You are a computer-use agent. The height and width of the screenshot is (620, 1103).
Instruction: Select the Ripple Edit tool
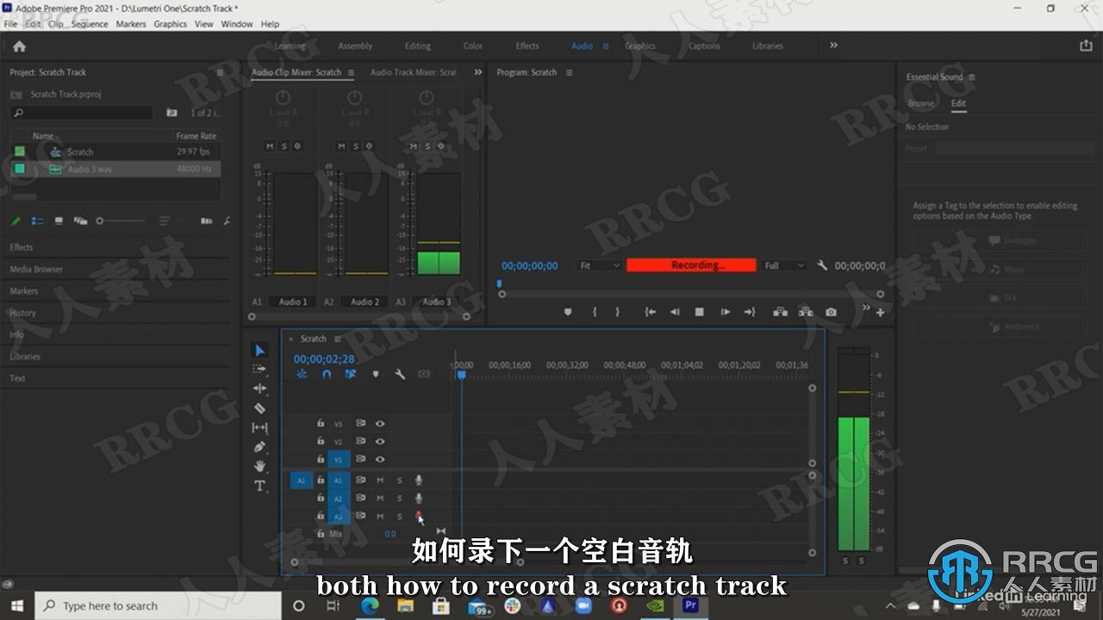click(259, 388)
